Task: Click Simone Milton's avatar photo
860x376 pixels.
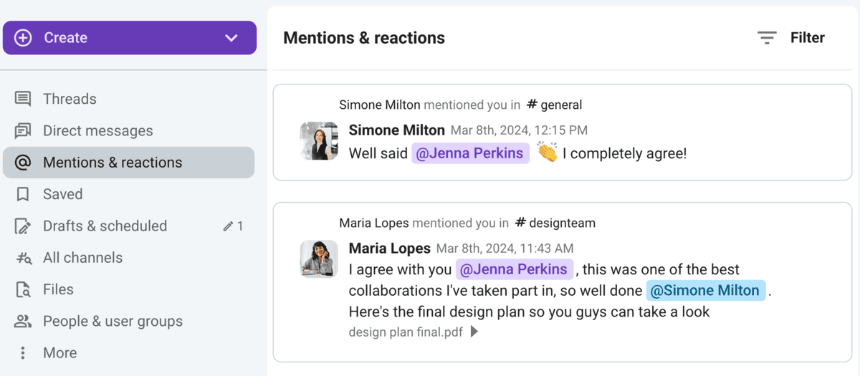Action: coord(319,140)
